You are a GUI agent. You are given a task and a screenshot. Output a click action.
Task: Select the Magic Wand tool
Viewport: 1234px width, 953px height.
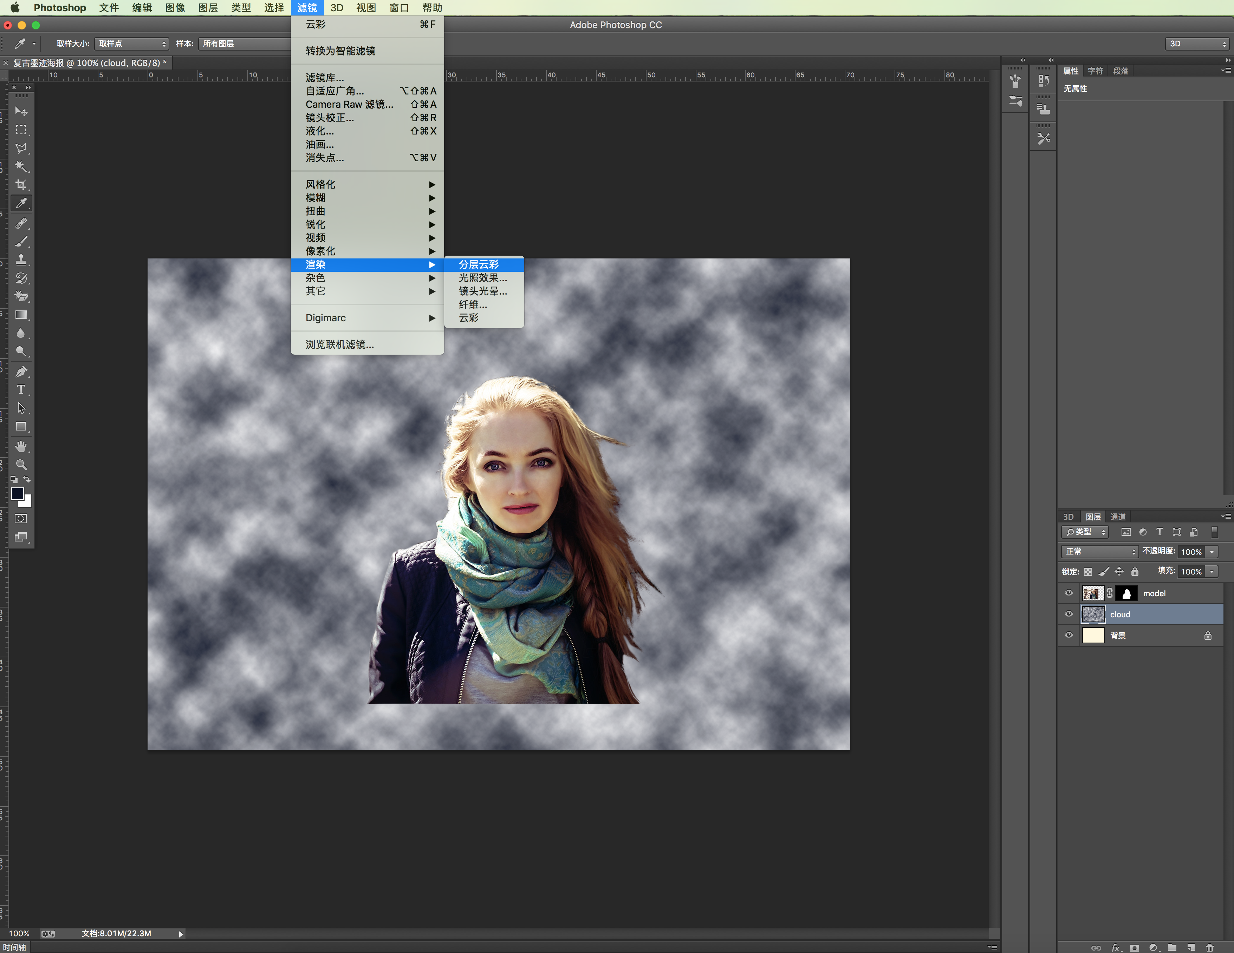(21, 166)
